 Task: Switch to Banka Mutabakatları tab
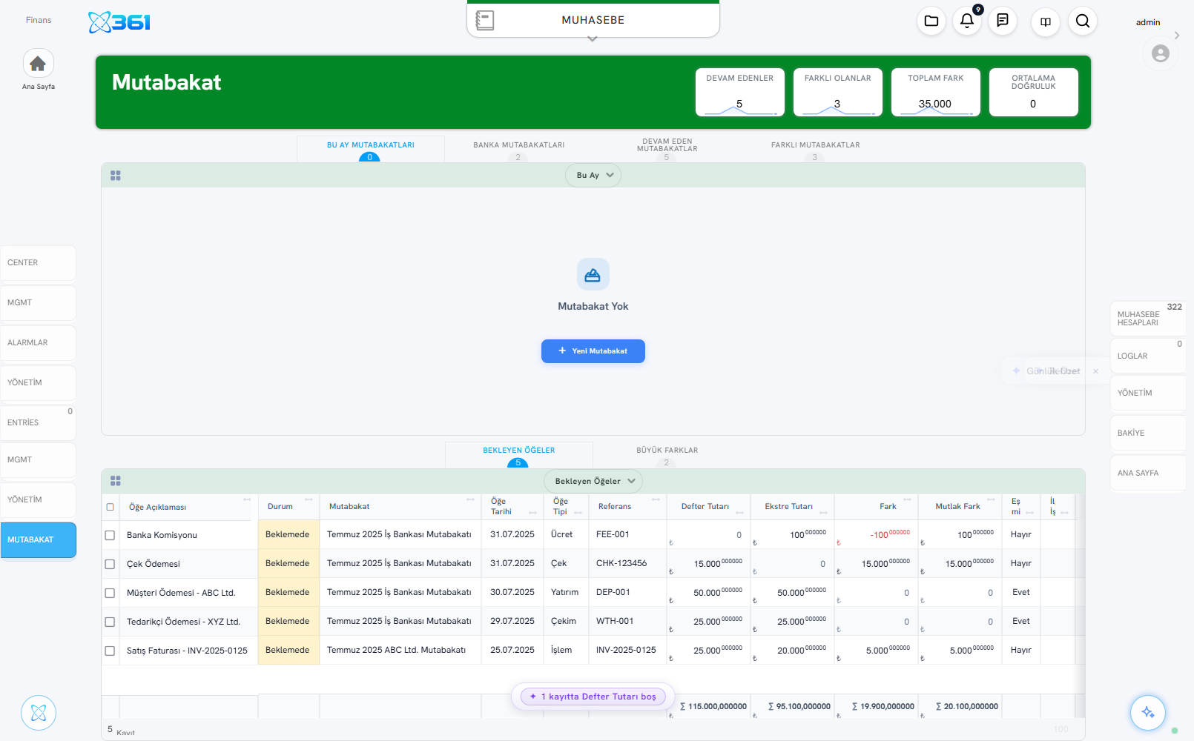(x=519, y=149)
